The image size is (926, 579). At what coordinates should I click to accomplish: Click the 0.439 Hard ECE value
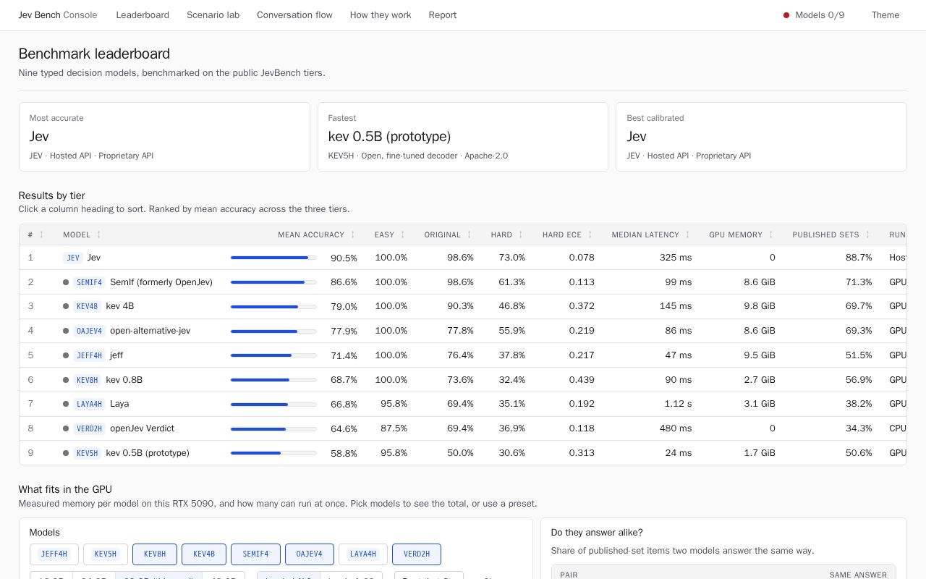[582, 380]
